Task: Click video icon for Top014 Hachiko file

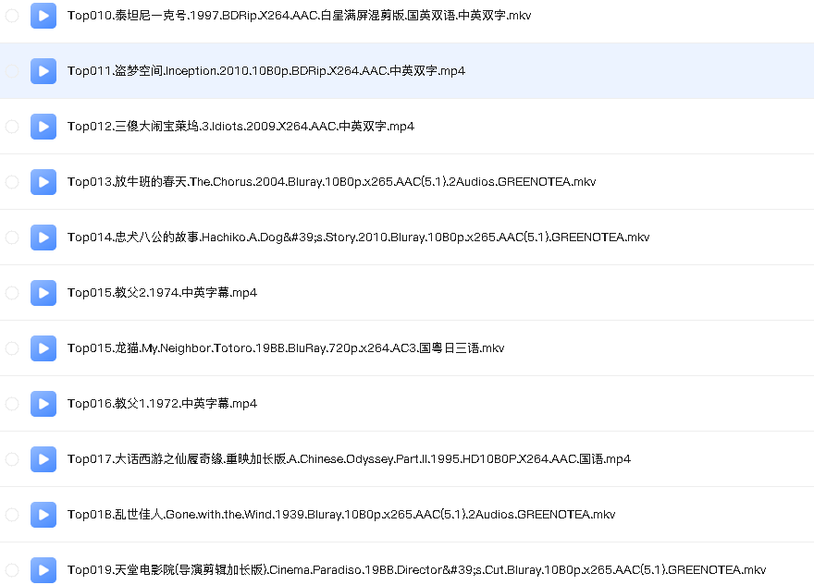Action: (43, 238)
